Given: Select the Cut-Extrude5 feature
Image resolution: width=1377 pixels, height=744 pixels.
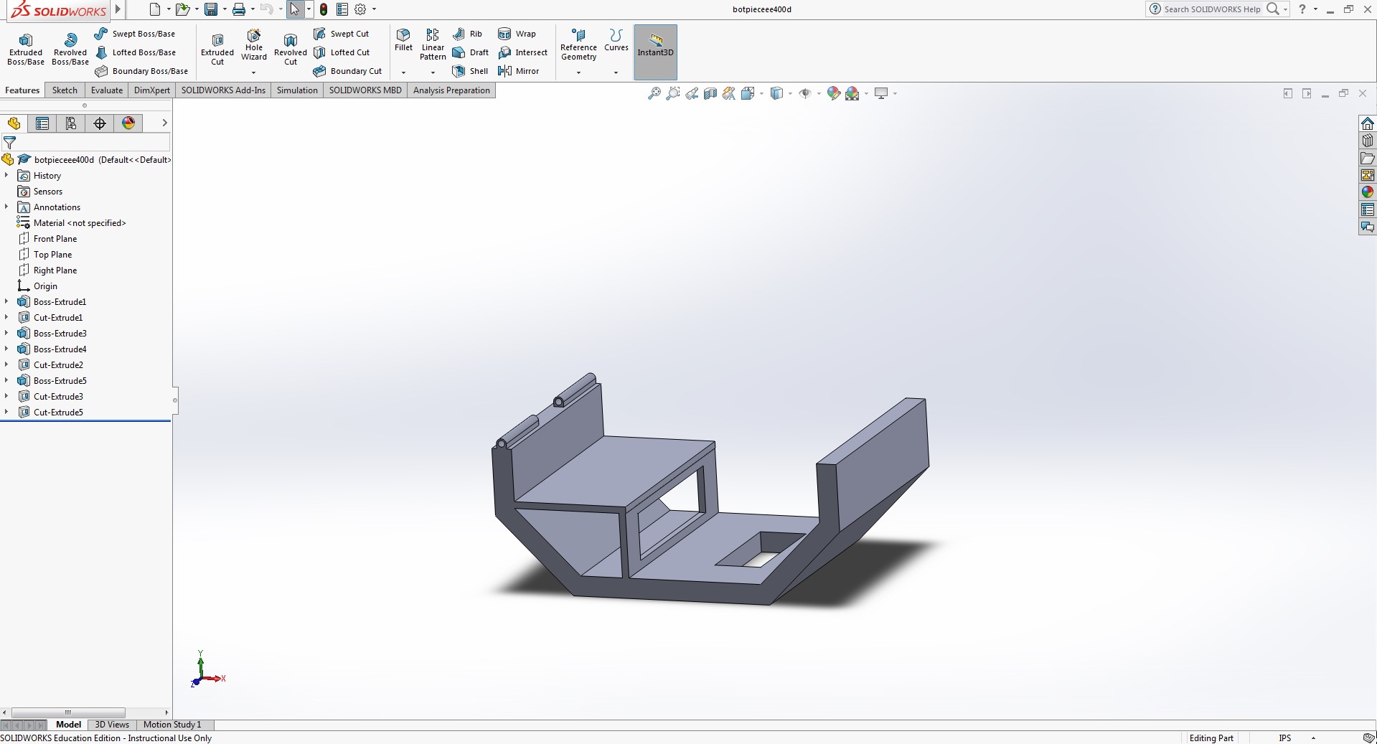Looking at the screenshot, I should point(50,413).
